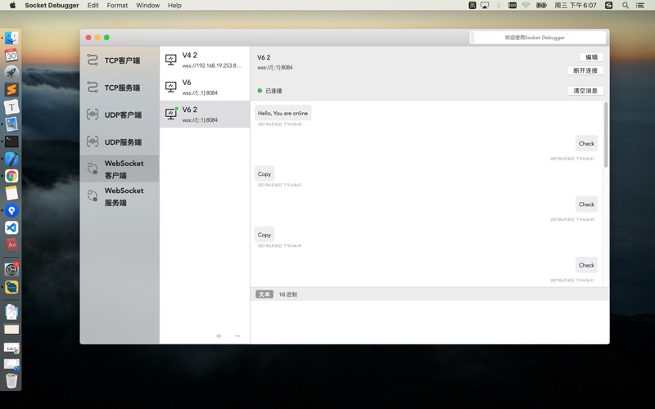Viewport: 655px width, 409px height.
Task: Open Xcode from the dock
Action: click(11, 159)
